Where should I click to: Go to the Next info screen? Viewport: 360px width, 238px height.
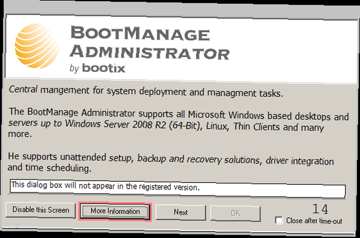pyautogui.click(x=181, y=212)
